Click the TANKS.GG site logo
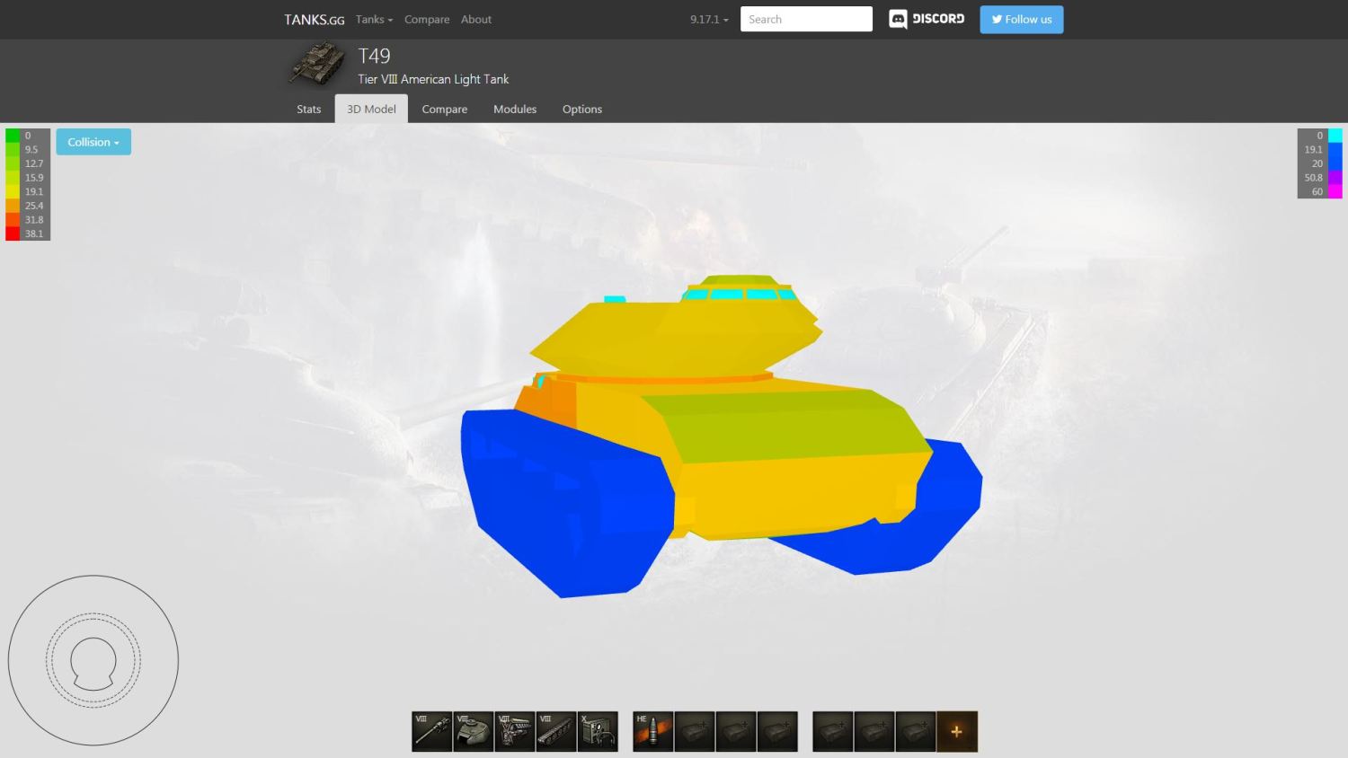Screen dimensions: 1348x758 314,19
